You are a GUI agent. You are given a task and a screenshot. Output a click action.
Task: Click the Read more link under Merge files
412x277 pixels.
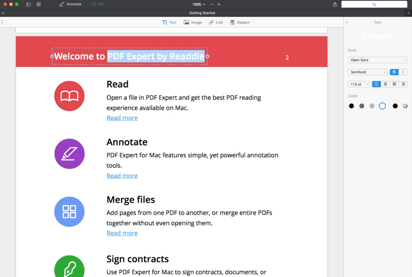pyautogui.click(x=122, y=233)
